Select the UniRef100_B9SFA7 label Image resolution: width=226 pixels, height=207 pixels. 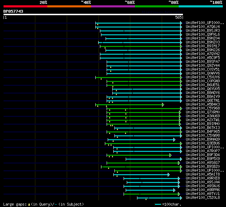pos(203,62)
